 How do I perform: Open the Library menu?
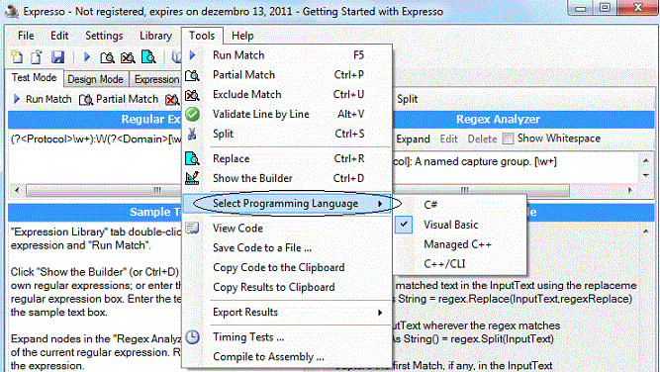[x=155, y=36]
